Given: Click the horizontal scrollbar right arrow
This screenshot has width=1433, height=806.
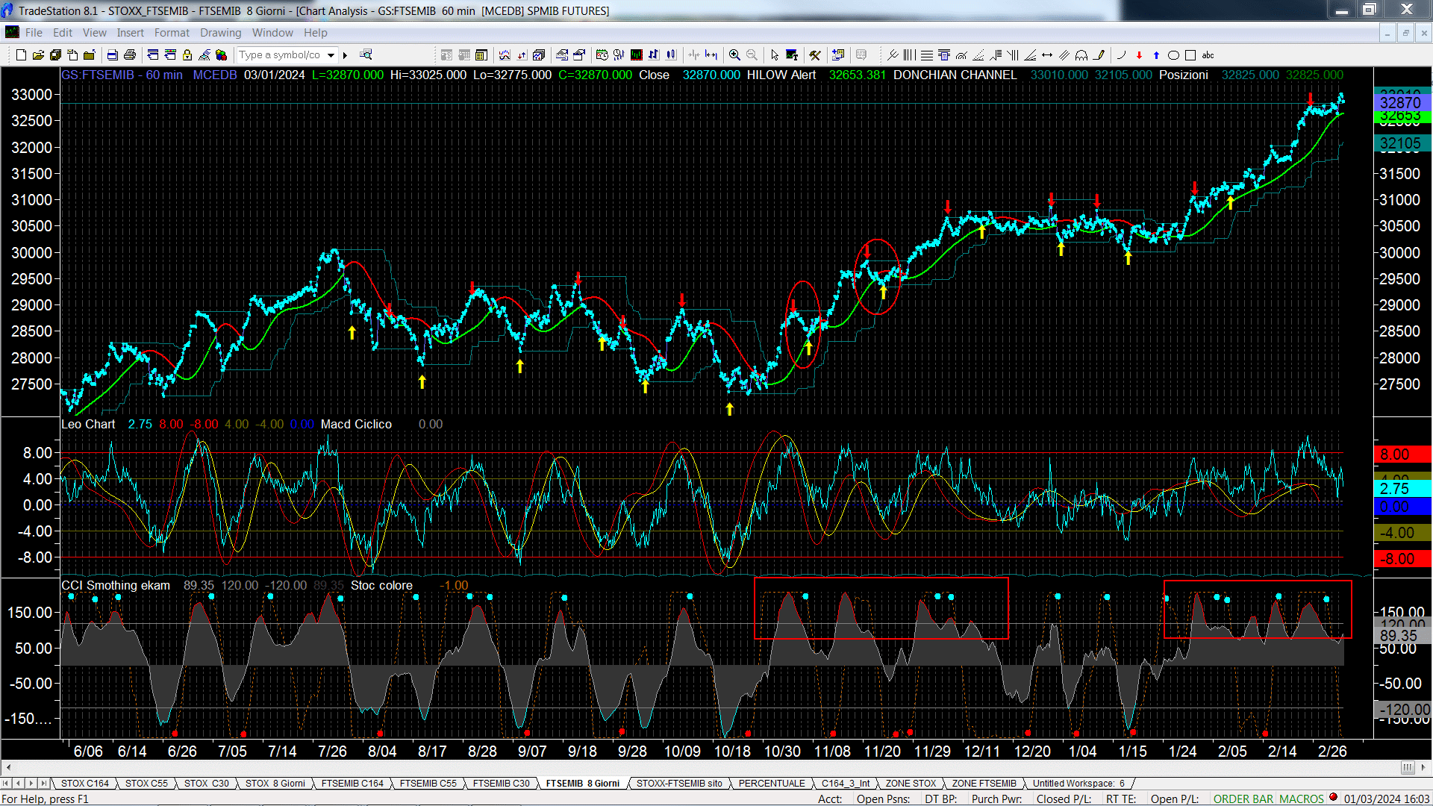Looking at the screenshot, I should point(1424,767).
